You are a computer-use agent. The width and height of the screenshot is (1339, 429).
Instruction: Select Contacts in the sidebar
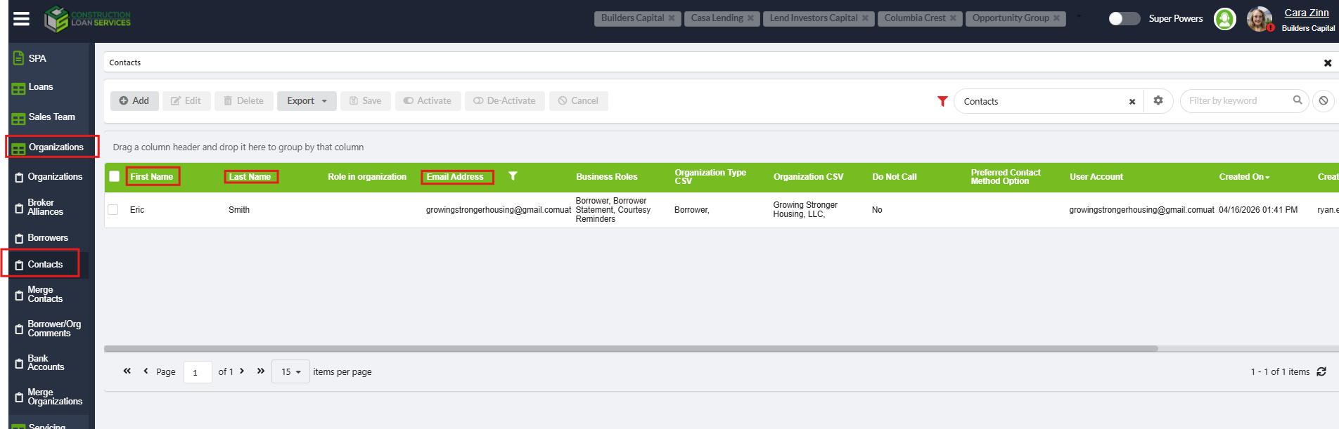coord(45,265)
